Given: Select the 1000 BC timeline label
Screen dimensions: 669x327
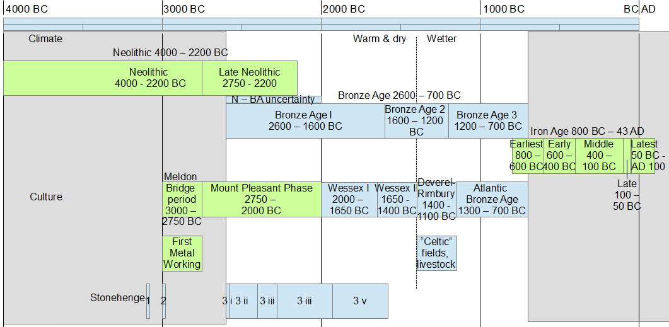Looking at the screenshot, I should 504,9.
